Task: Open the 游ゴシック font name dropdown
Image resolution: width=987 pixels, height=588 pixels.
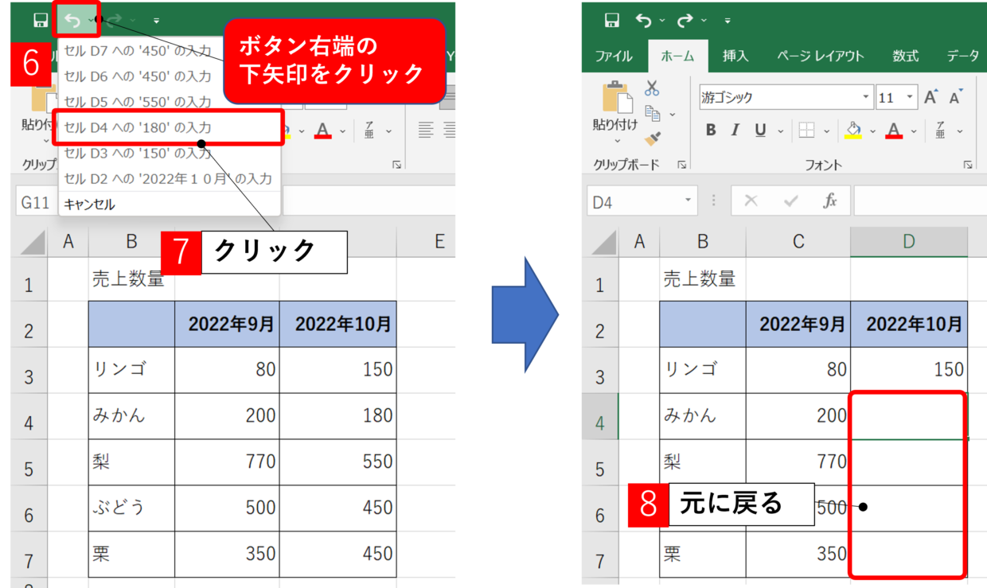Action: pos(866,98)
